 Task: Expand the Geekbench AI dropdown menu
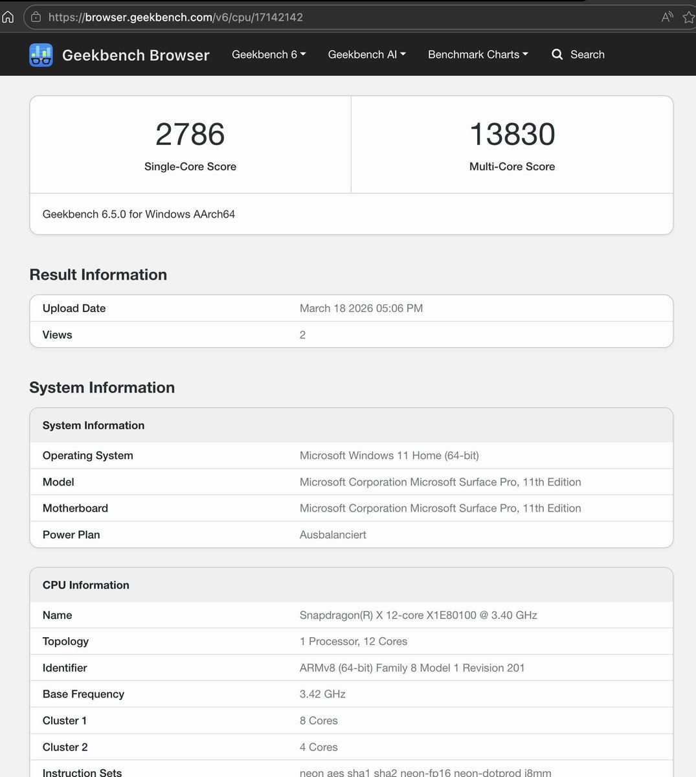(366, 54)
